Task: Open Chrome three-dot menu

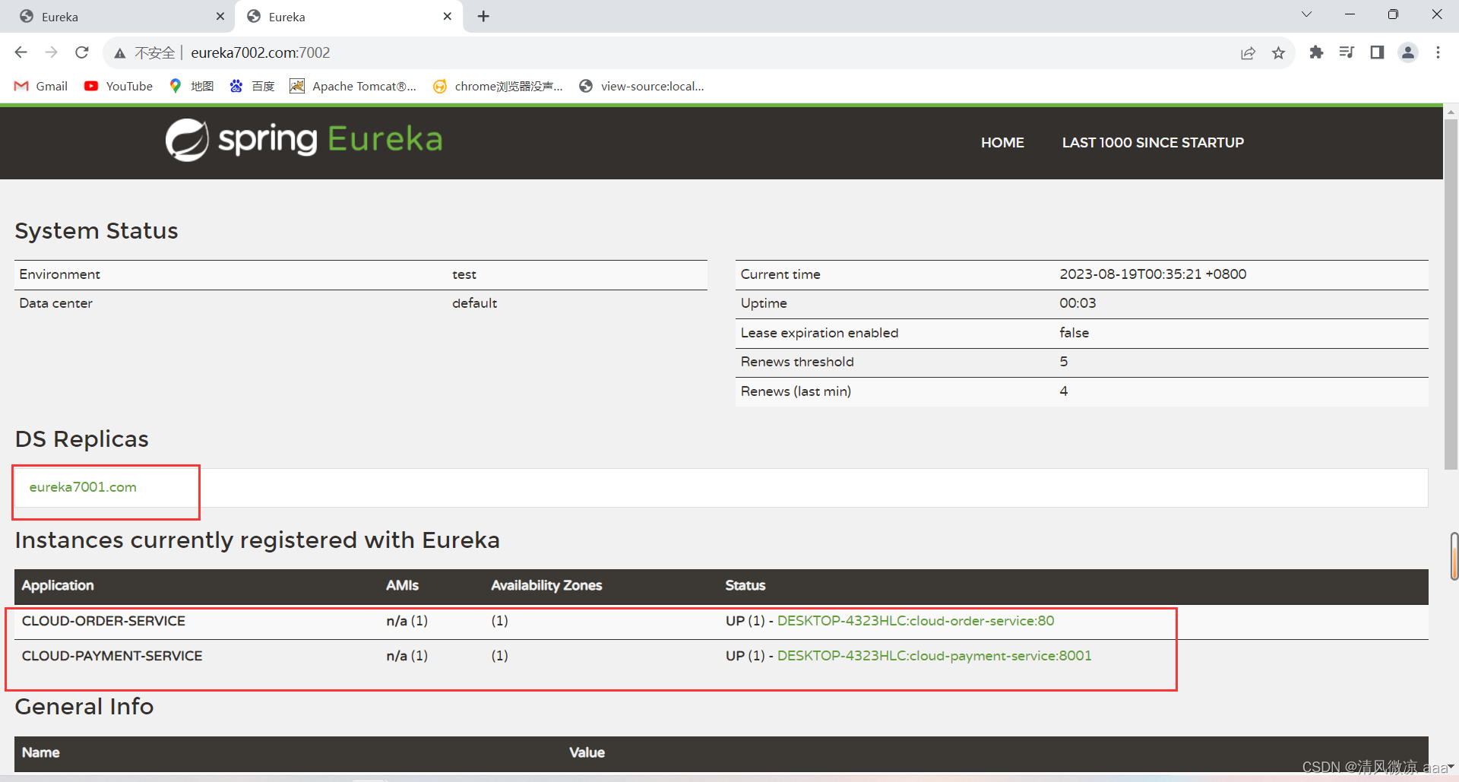Action: tap(1438, 52)
